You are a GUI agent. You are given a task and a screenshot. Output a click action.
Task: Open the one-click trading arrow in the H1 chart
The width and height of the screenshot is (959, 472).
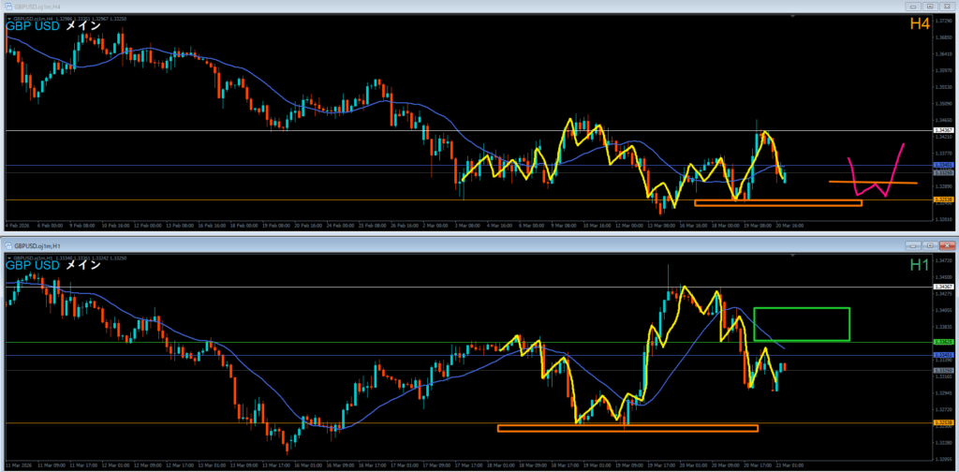(x=7, y=258)
